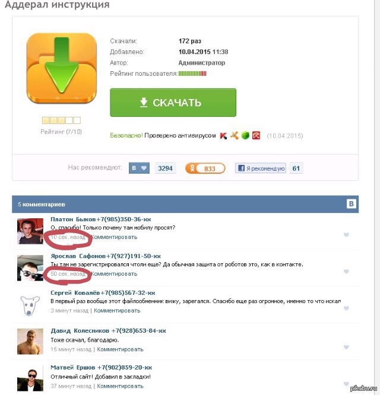Click Facebook Я рекомендую button
The height and width of the screenshot is (395, 380).
(x=261, y=168)
